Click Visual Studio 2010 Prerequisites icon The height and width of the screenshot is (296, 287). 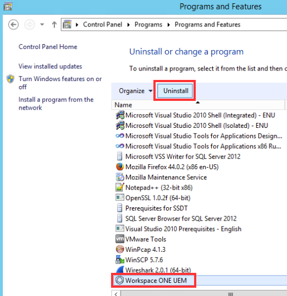120,228
